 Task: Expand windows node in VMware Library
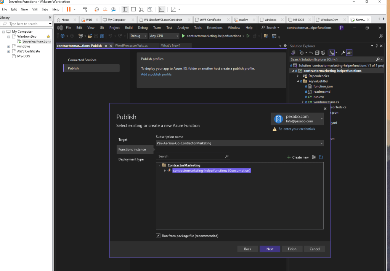click(9, 46)
